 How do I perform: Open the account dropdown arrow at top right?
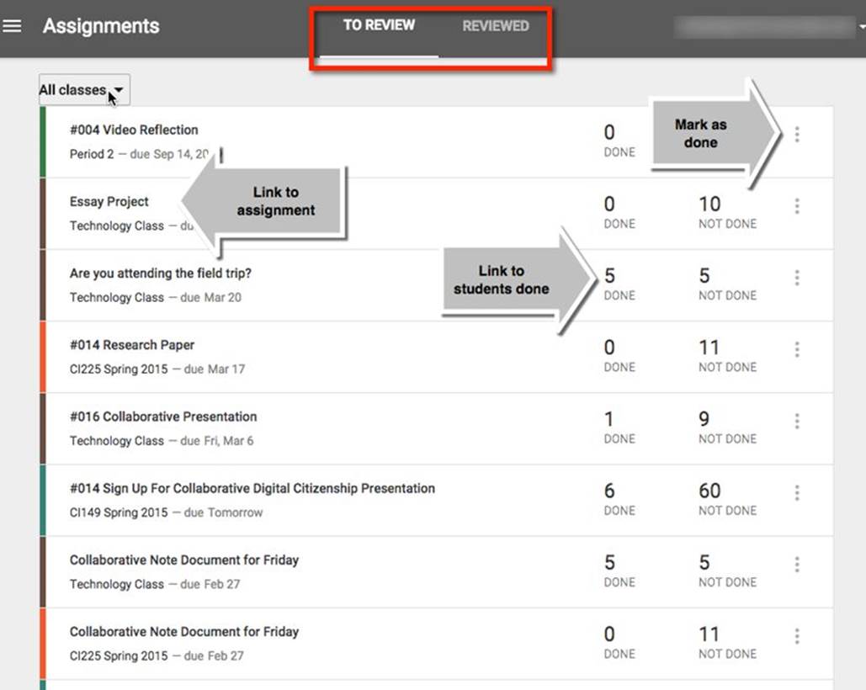pyautogui.click(x=862, y=26)
